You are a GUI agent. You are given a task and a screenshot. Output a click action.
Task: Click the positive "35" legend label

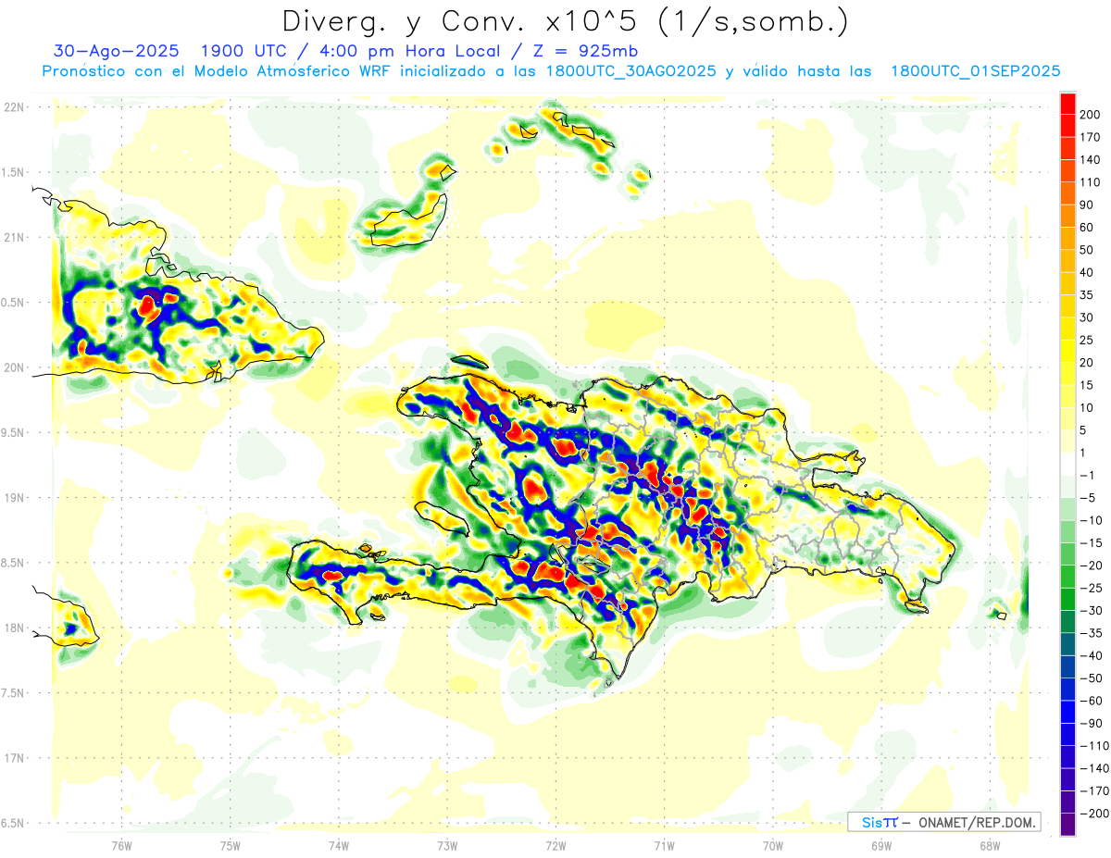pyautogui.click(x=1088, y=295)
